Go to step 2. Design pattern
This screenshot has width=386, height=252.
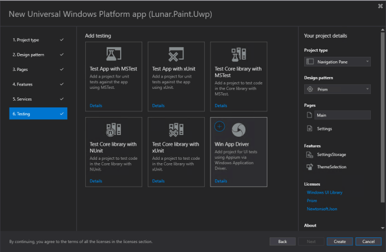(38, 55)
